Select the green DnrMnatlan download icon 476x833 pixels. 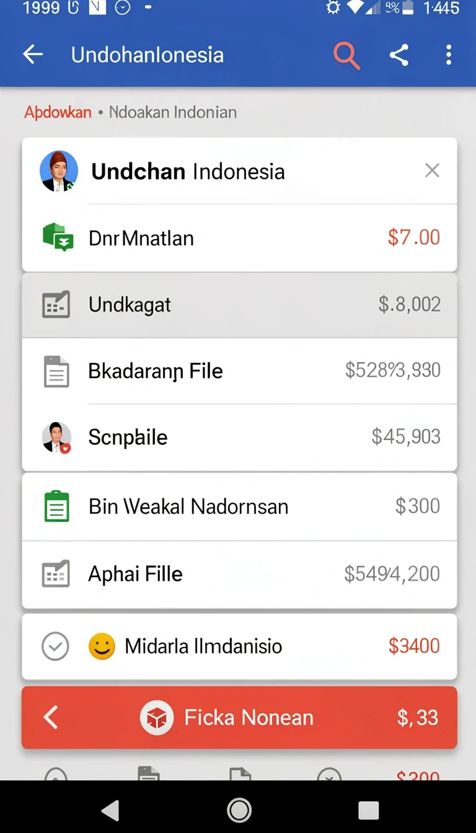pyautogui.click(x=58, y=237)
